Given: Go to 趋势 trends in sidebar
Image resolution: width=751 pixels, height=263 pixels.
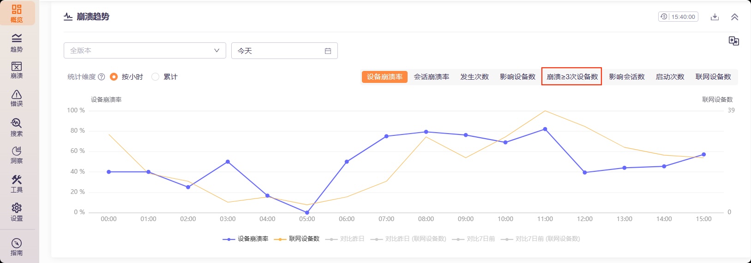Looking at the screenshot, I should (17, 42).
